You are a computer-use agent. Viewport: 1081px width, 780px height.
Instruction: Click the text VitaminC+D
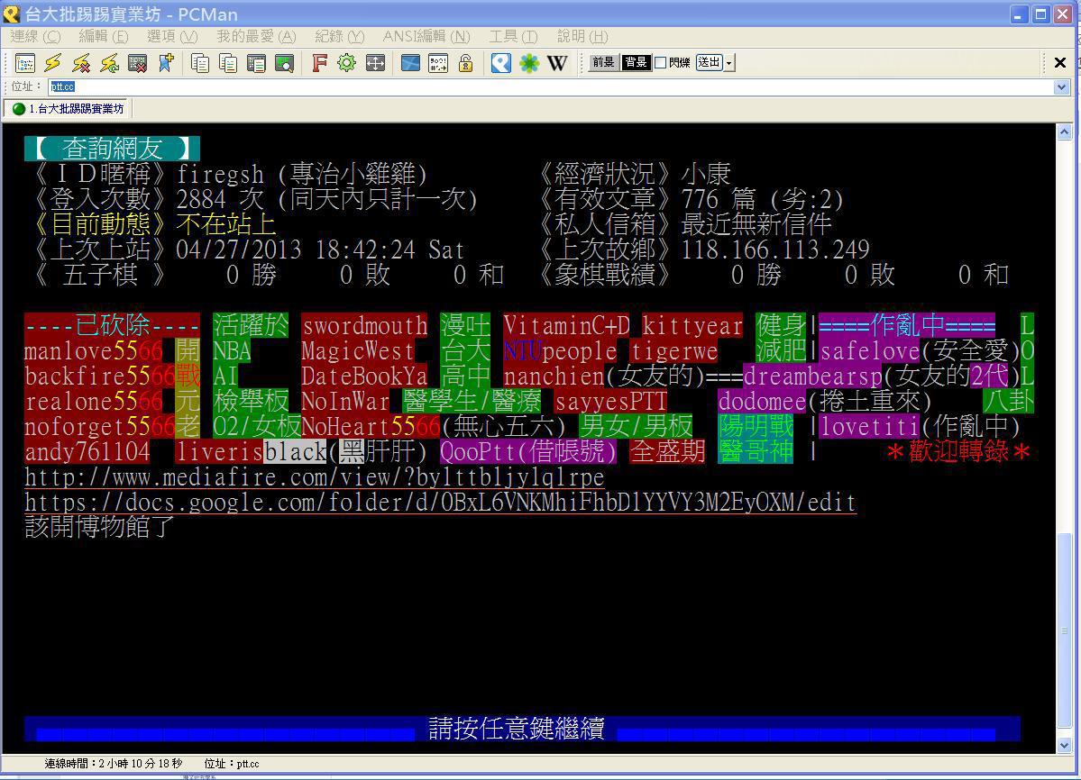pyautogui.click(x=567, y=325)
